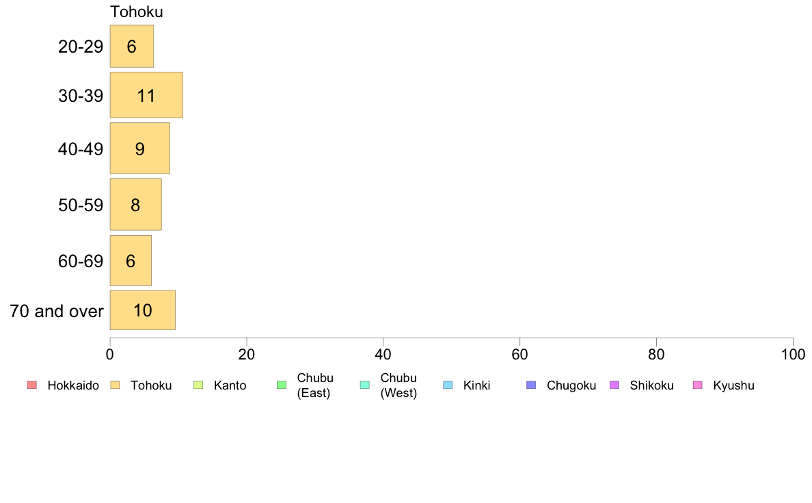Image resolution: width=812 pixels, height=503 pixels.
Task: Click the Hokkaido red legend swatch
Action: pos(32,385)
